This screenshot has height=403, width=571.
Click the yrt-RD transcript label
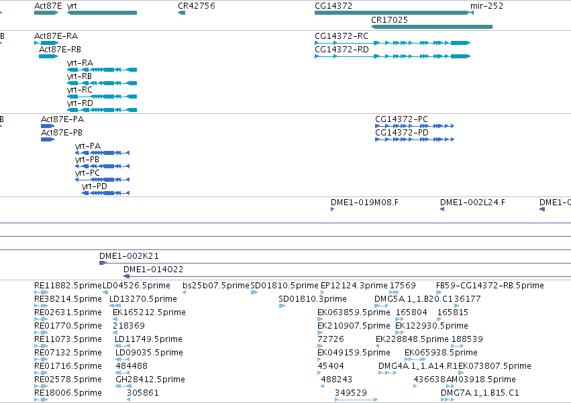(80, 103)
